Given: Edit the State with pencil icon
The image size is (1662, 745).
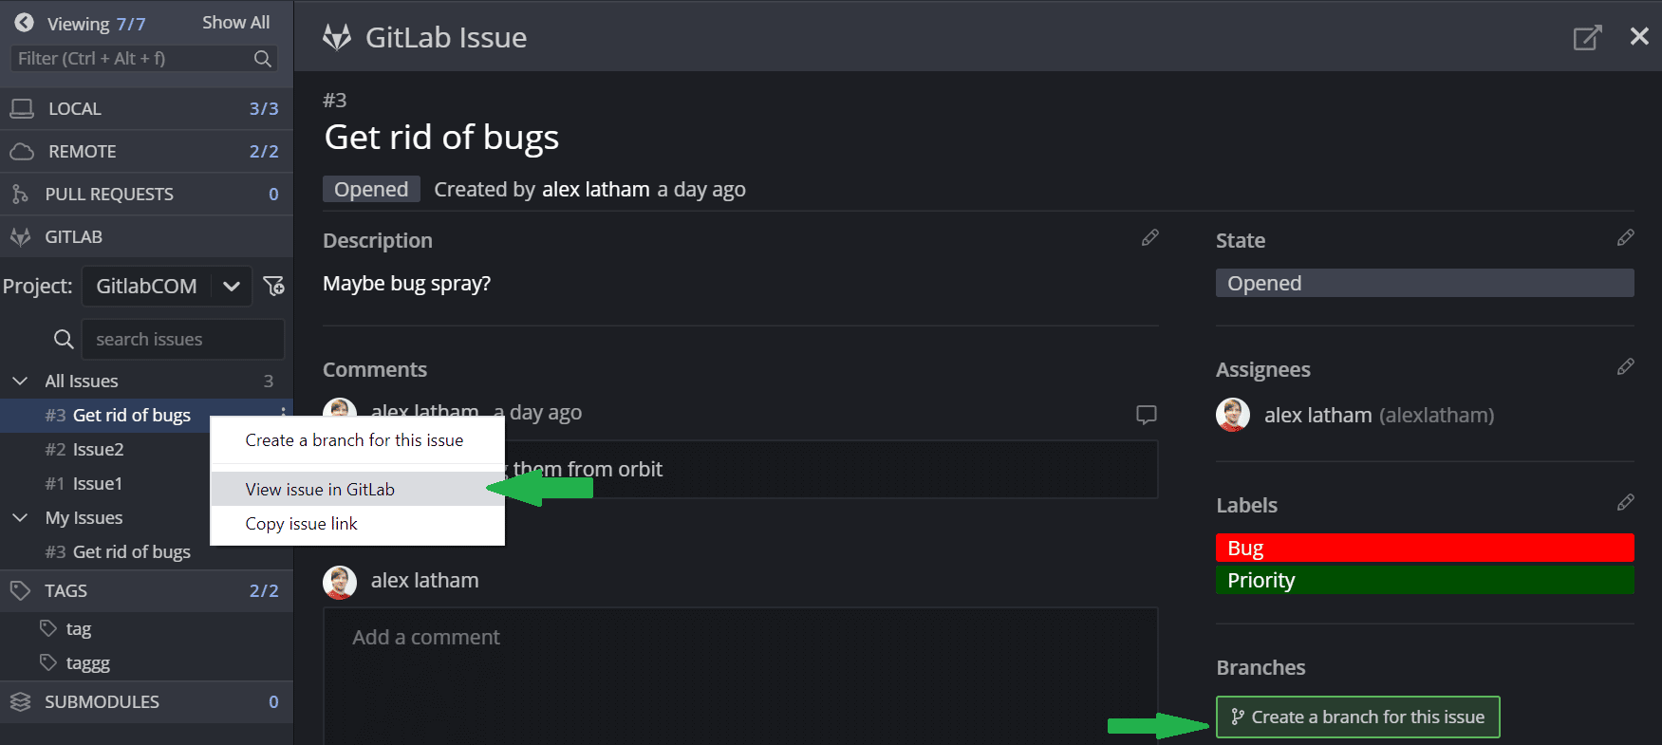Looking at the screenshot, I should [x=1625, y=238].
